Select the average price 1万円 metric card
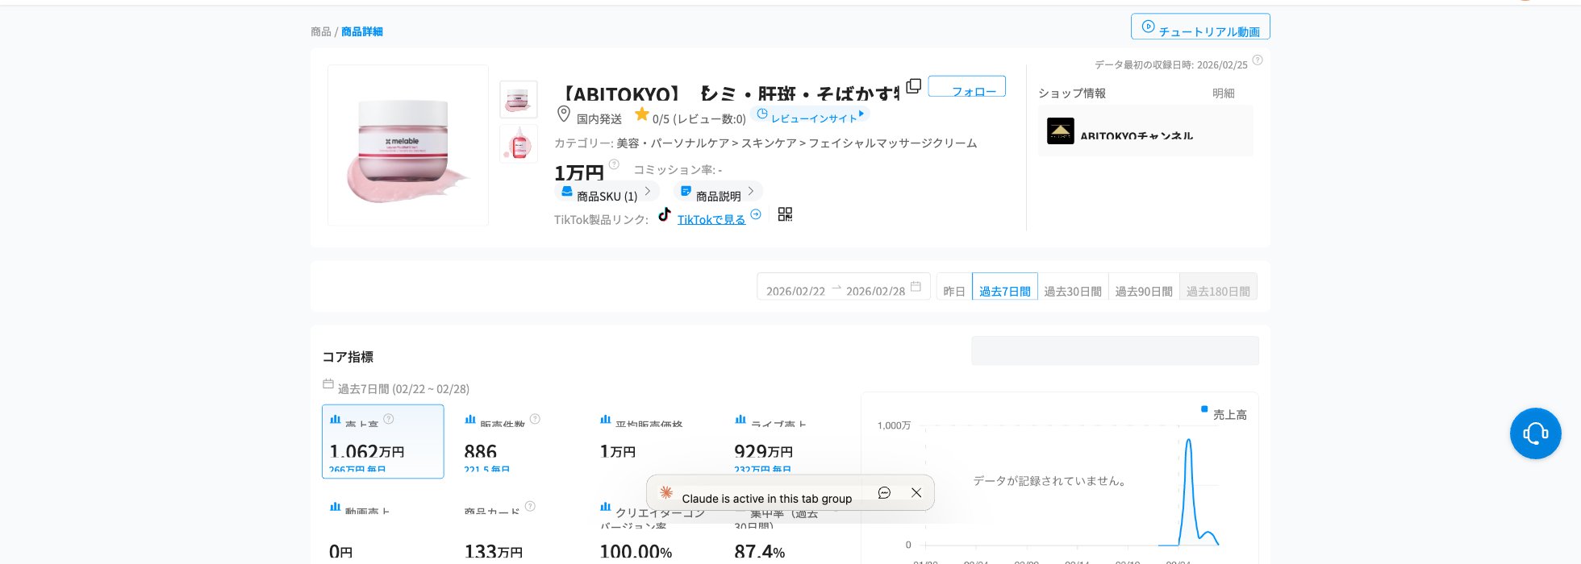 653,442
